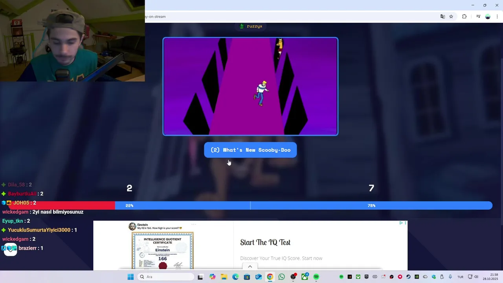This screenshot has width=503, height=283.
Task: Select answer (2) What's New Scooby-Doo
Action: coord(250,150)
